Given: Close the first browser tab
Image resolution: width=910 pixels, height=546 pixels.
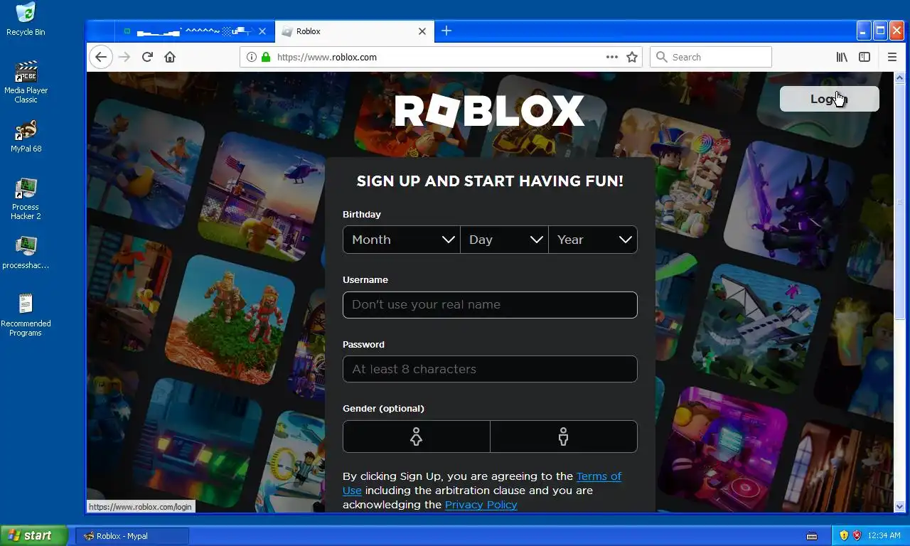Looking at the screenshot, I should [262, 31].
